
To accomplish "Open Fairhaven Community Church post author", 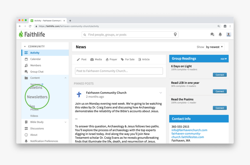I will click(x=106, y=93).
